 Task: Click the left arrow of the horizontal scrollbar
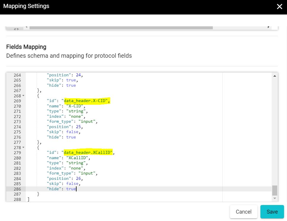[26, 27]
